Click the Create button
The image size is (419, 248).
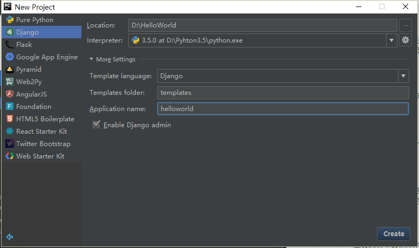point(394,234)
